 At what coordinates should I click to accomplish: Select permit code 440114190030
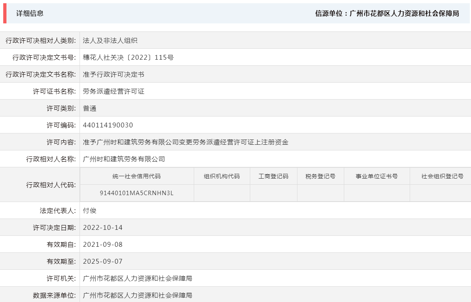click(108, 125)
